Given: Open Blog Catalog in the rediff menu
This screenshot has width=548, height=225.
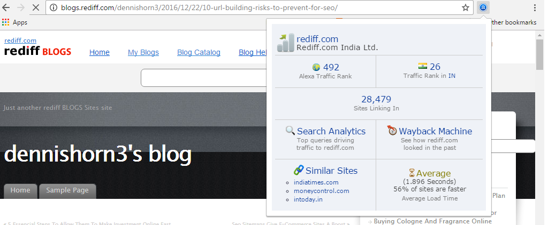Looking at the screenshot, I should 199,52.
